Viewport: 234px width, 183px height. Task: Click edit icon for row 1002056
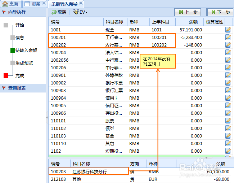[x=228, y=60]
